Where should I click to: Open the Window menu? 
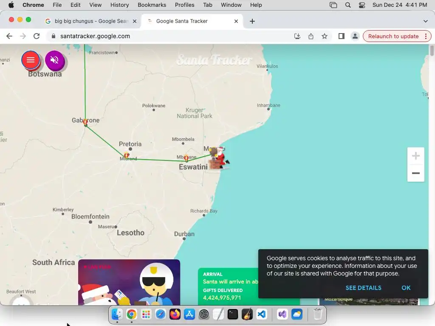(231, 5)
